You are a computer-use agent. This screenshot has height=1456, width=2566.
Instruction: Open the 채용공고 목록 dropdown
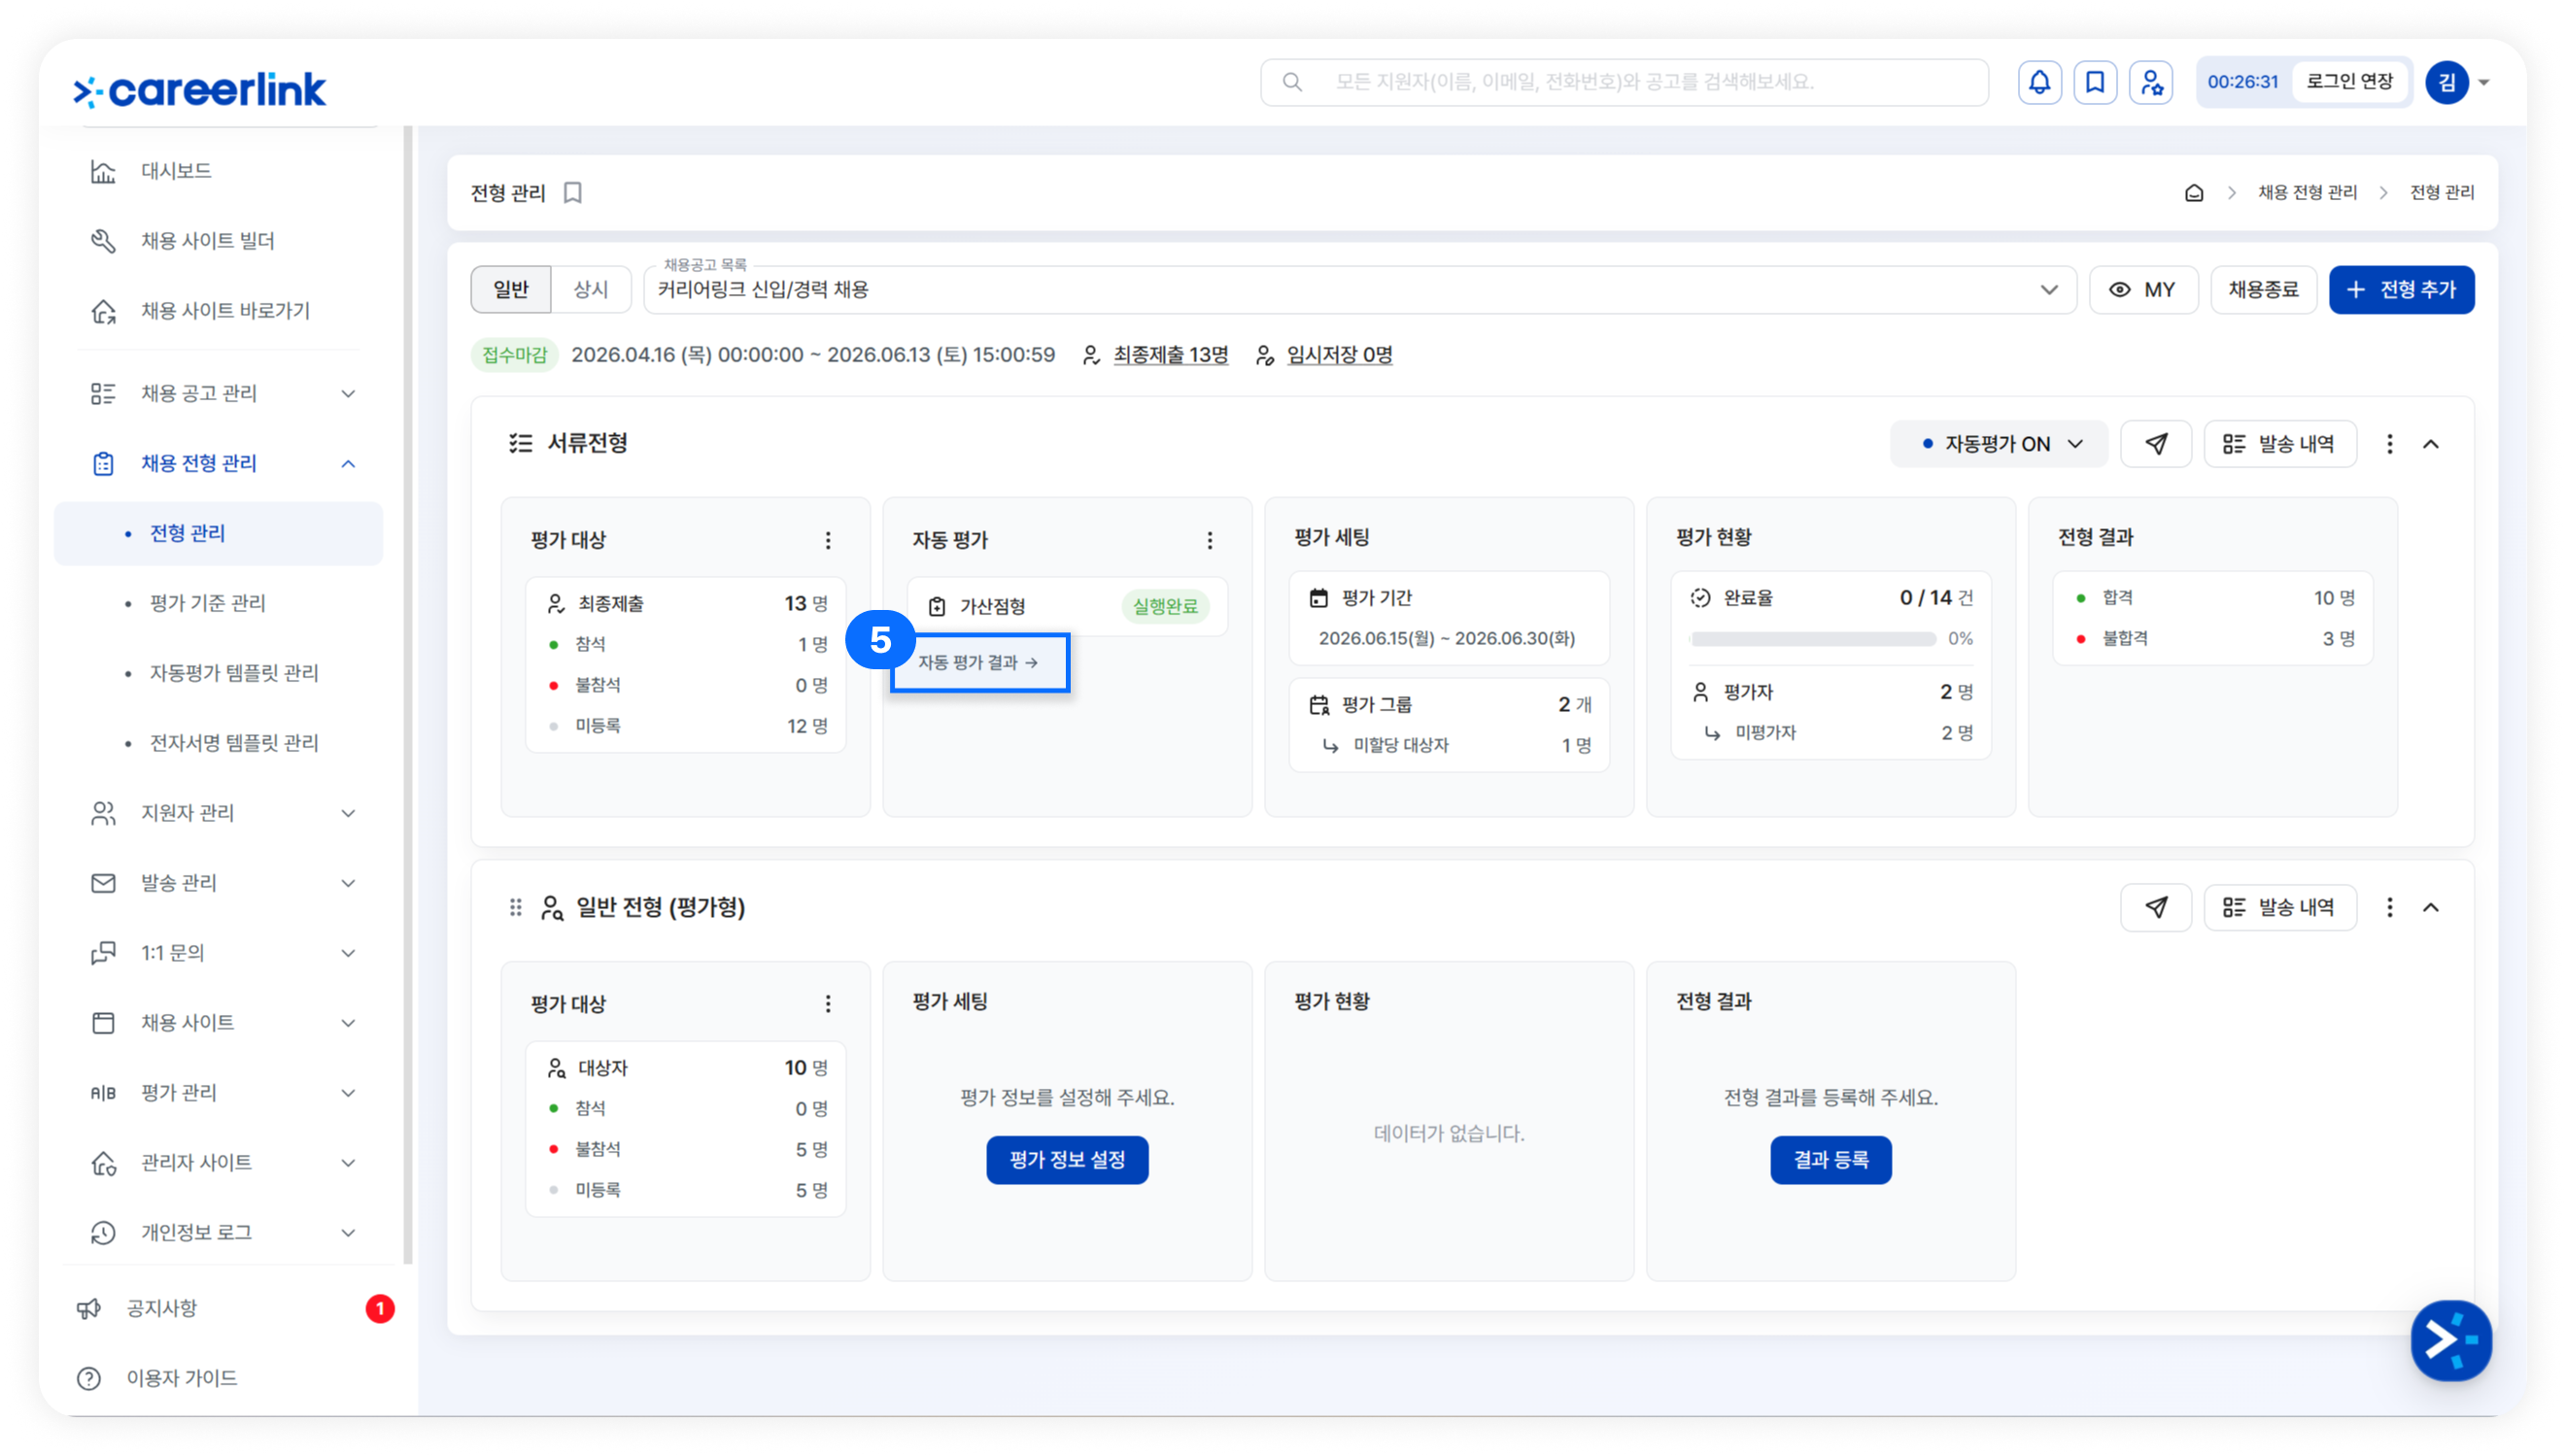pyautogui.click(x=1360, y=290)
